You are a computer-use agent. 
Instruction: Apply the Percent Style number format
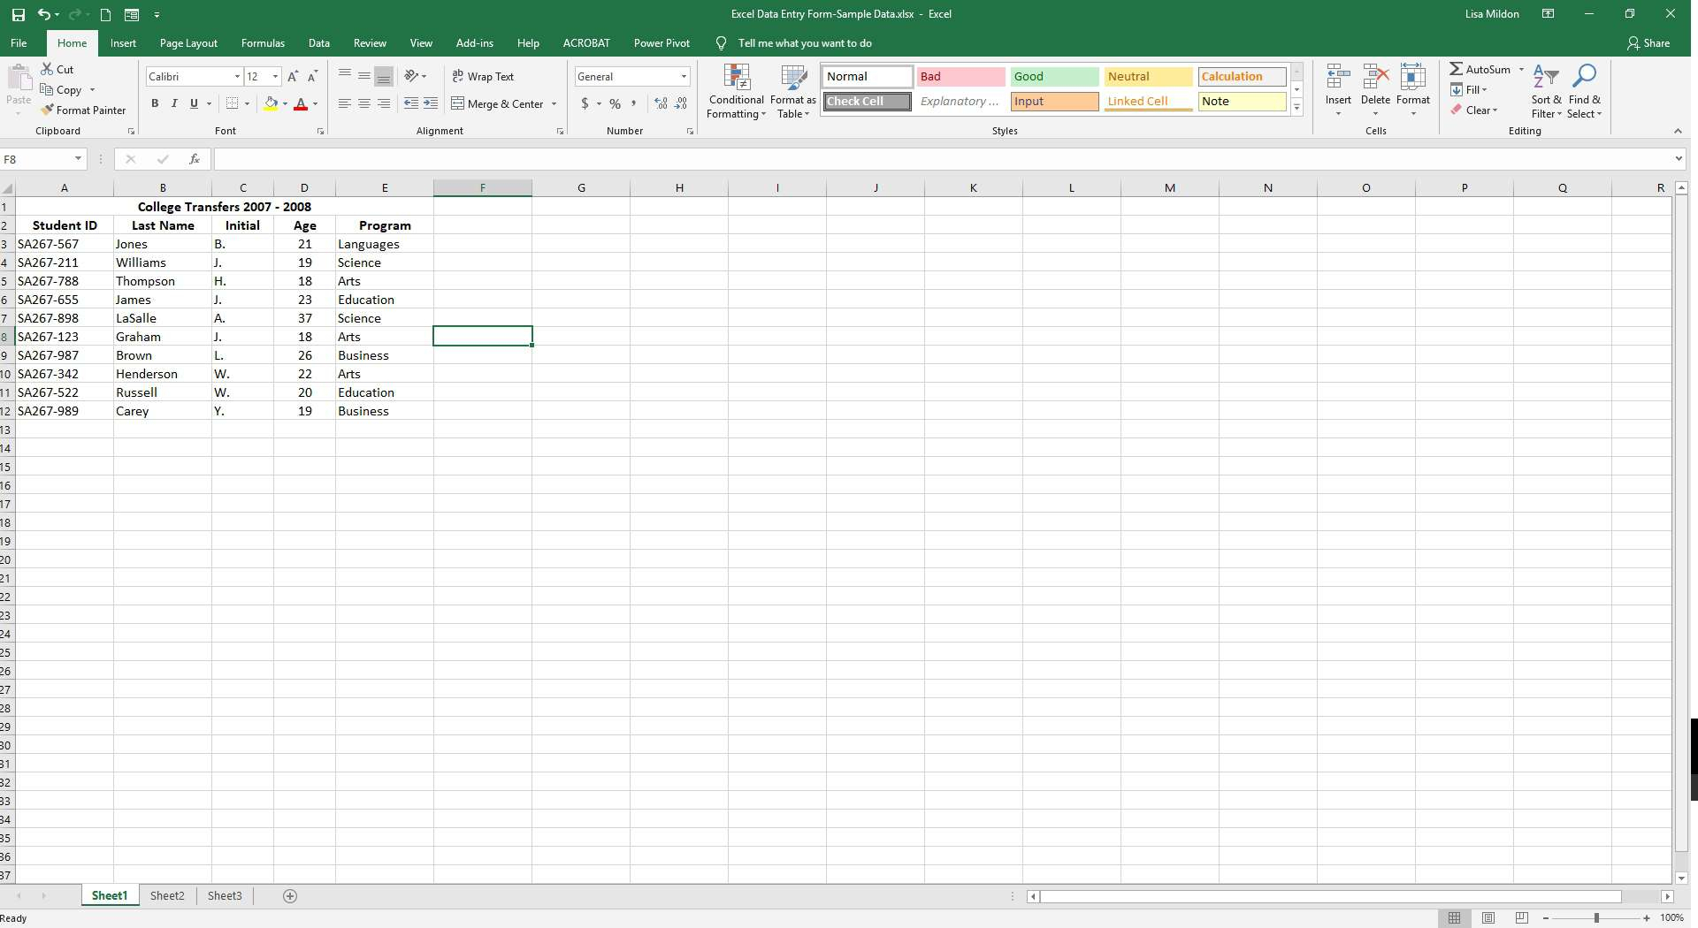[614, 103]
